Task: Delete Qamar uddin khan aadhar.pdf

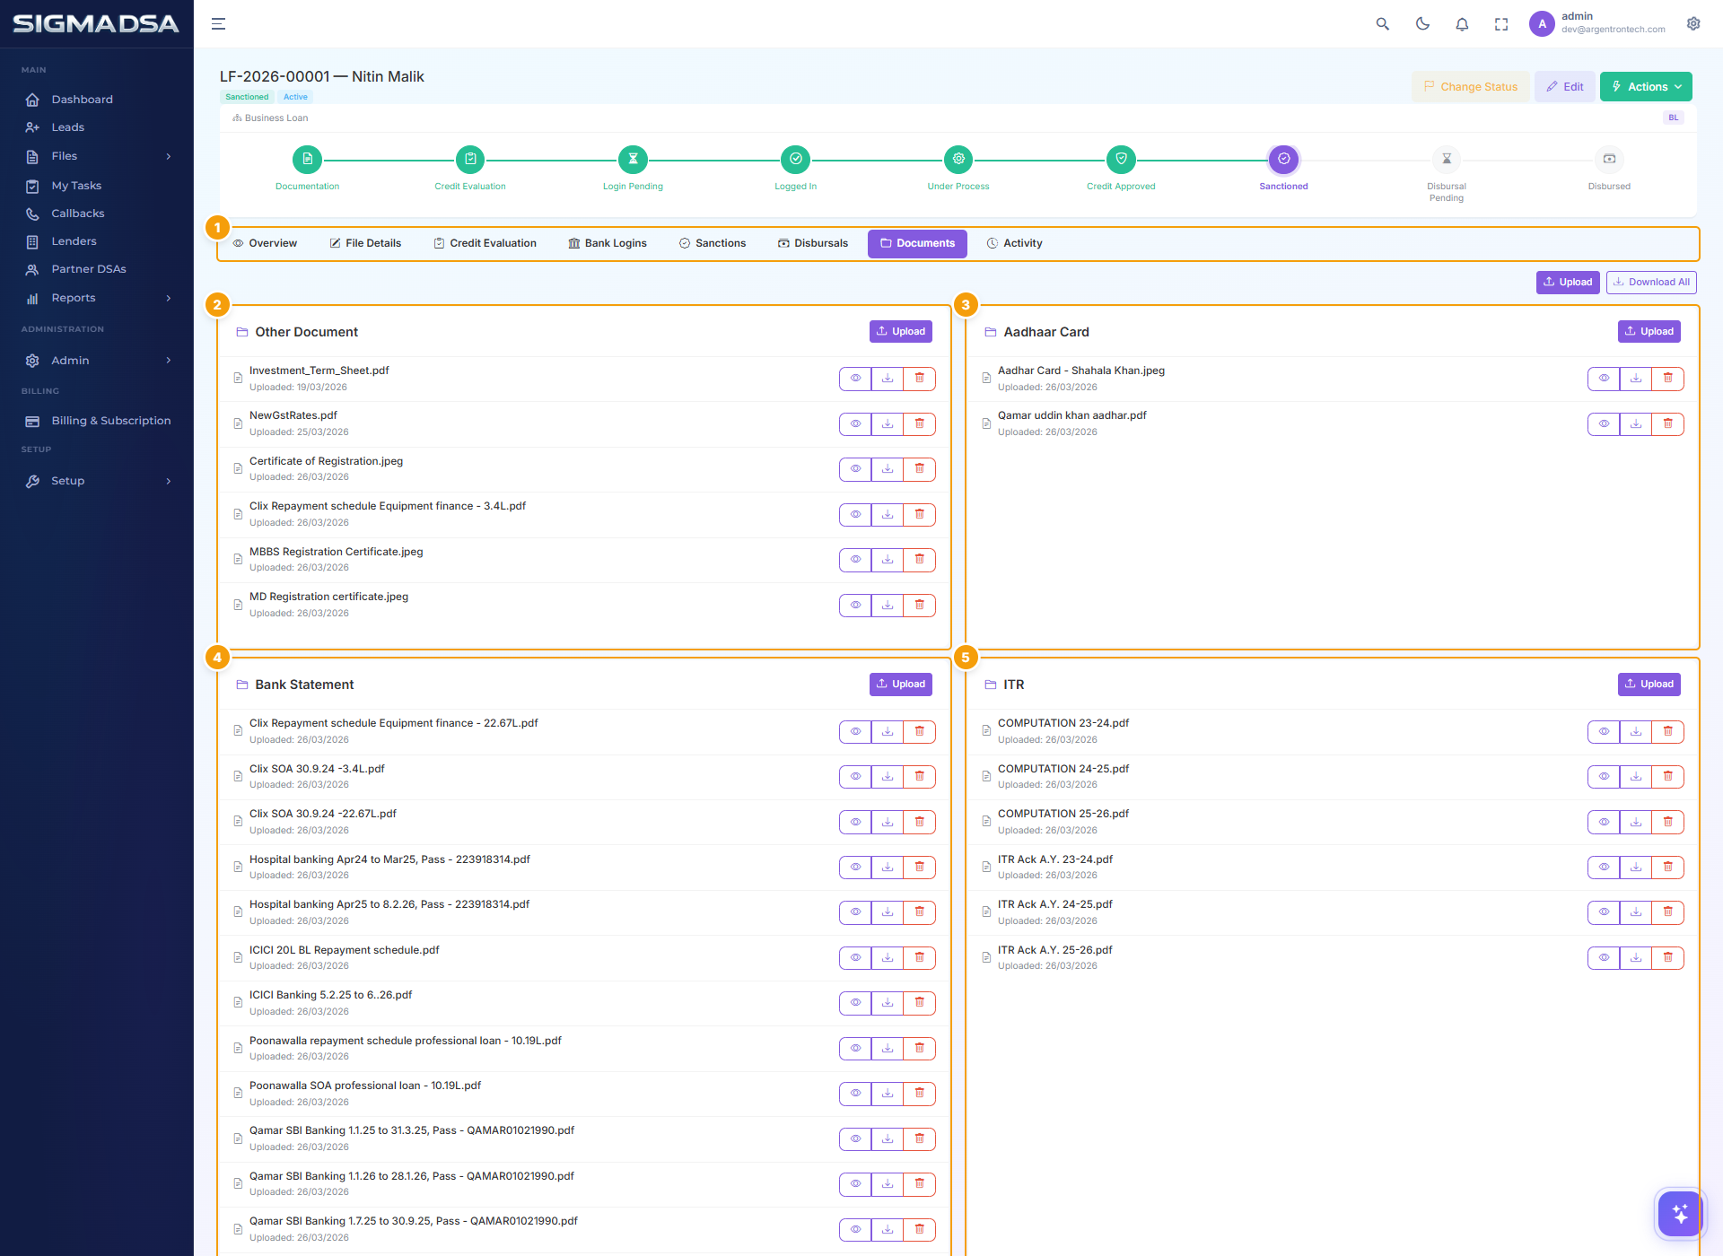Action: 1668,424
